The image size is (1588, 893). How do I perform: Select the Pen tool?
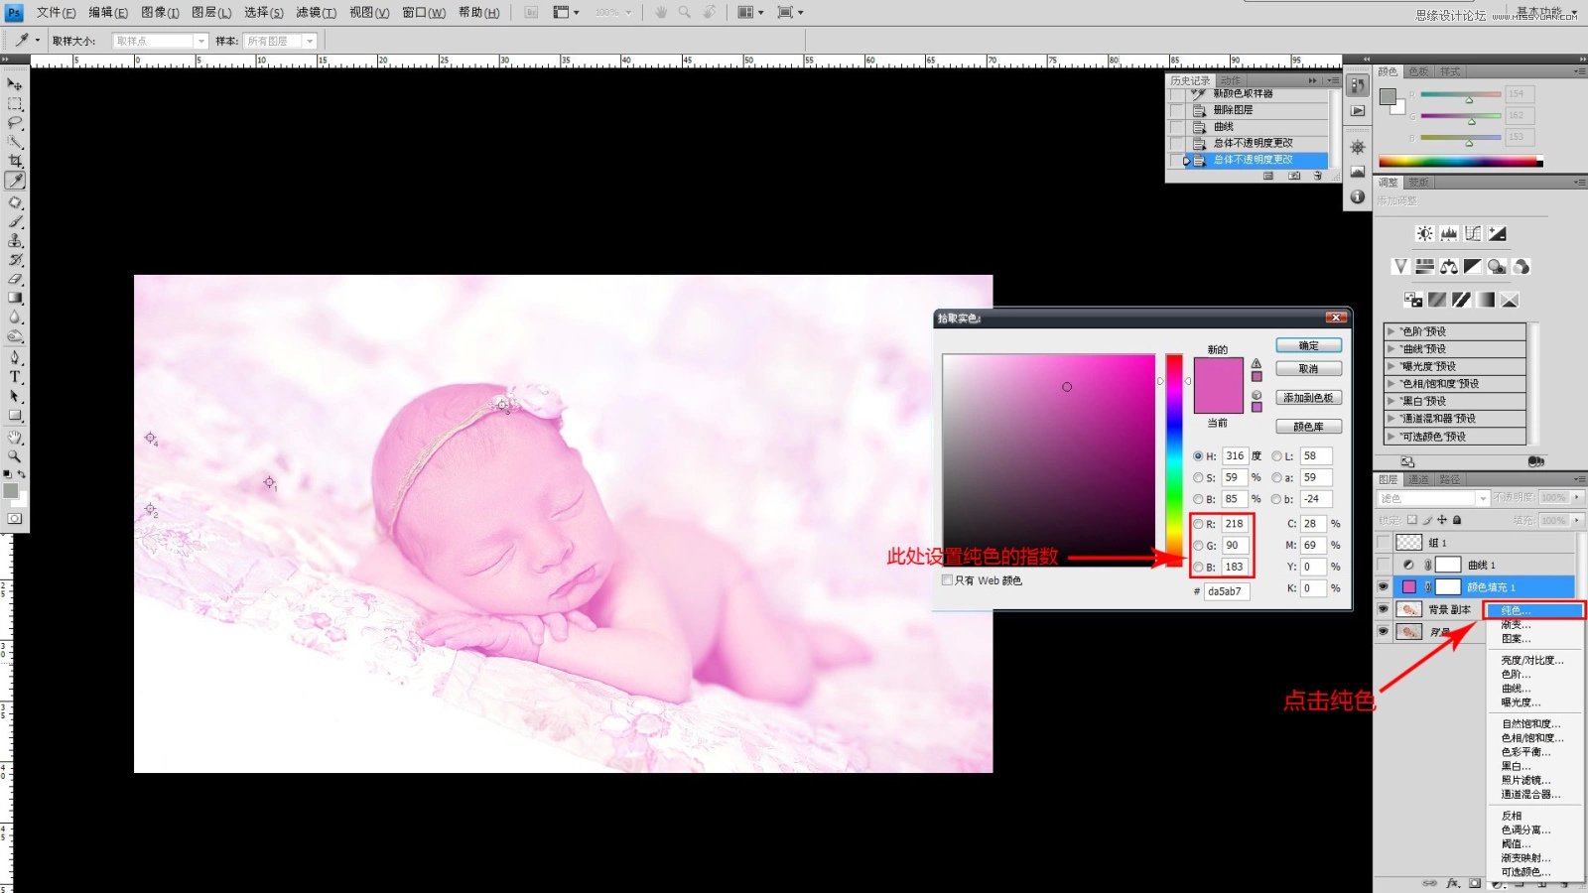coord(15,357)
